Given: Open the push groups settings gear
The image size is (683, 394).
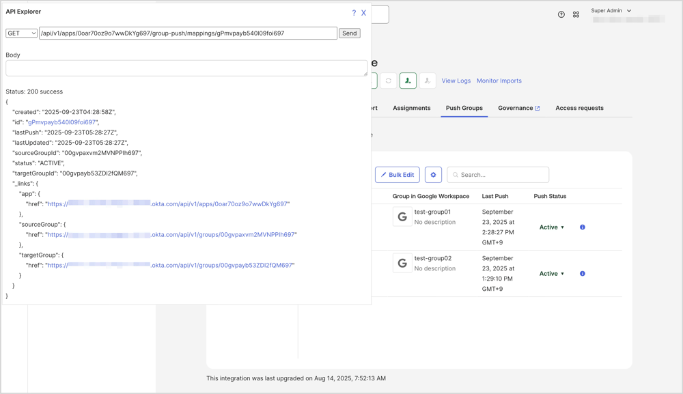Looking at the screenshot, I should click(x=434, y=175).
